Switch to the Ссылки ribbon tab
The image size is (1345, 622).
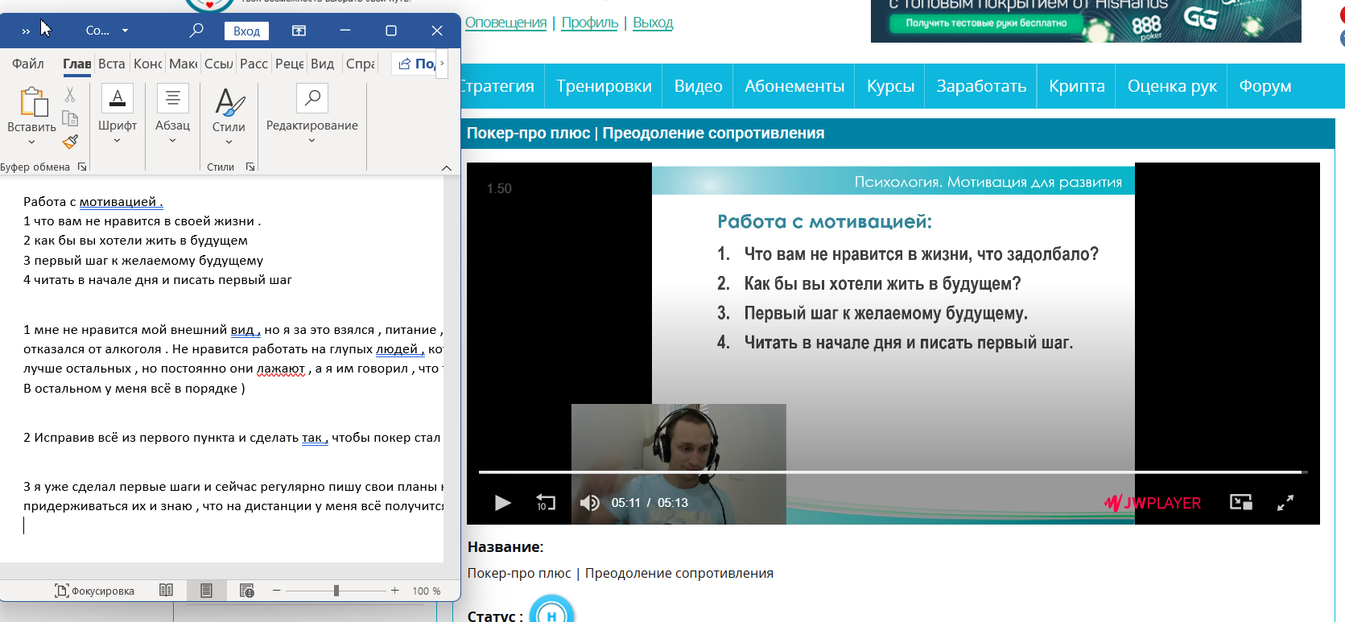[218, 64]
